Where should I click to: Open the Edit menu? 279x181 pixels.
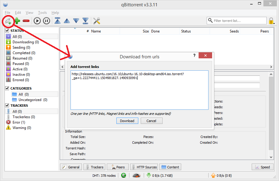point(18,13)
